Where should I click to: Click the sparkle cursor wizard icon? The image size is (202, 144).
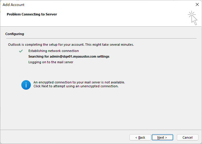(193, 18)
